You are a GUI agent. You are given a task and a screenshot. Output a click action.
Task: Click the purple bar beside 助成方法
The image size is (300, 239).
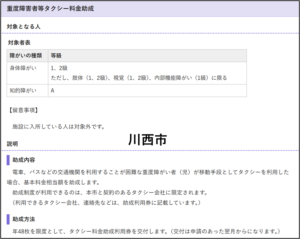coord(8,219)
